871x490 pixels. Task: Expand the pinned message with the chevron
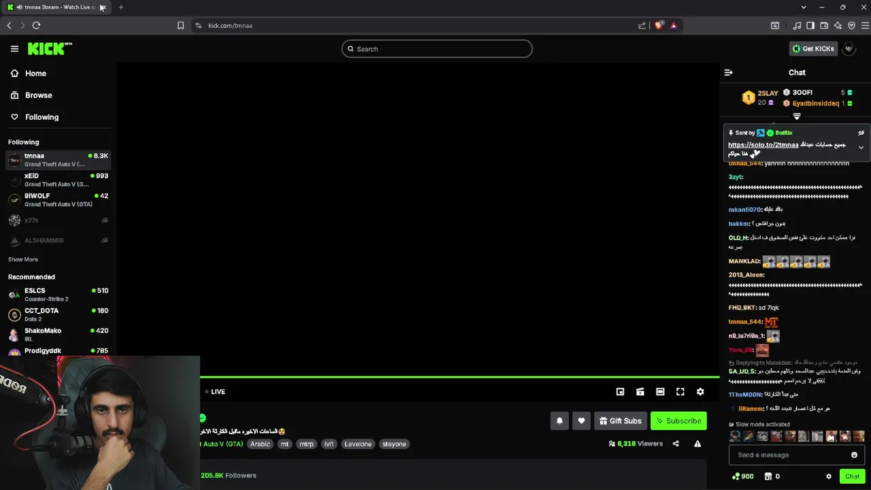[x=861, y=147]
